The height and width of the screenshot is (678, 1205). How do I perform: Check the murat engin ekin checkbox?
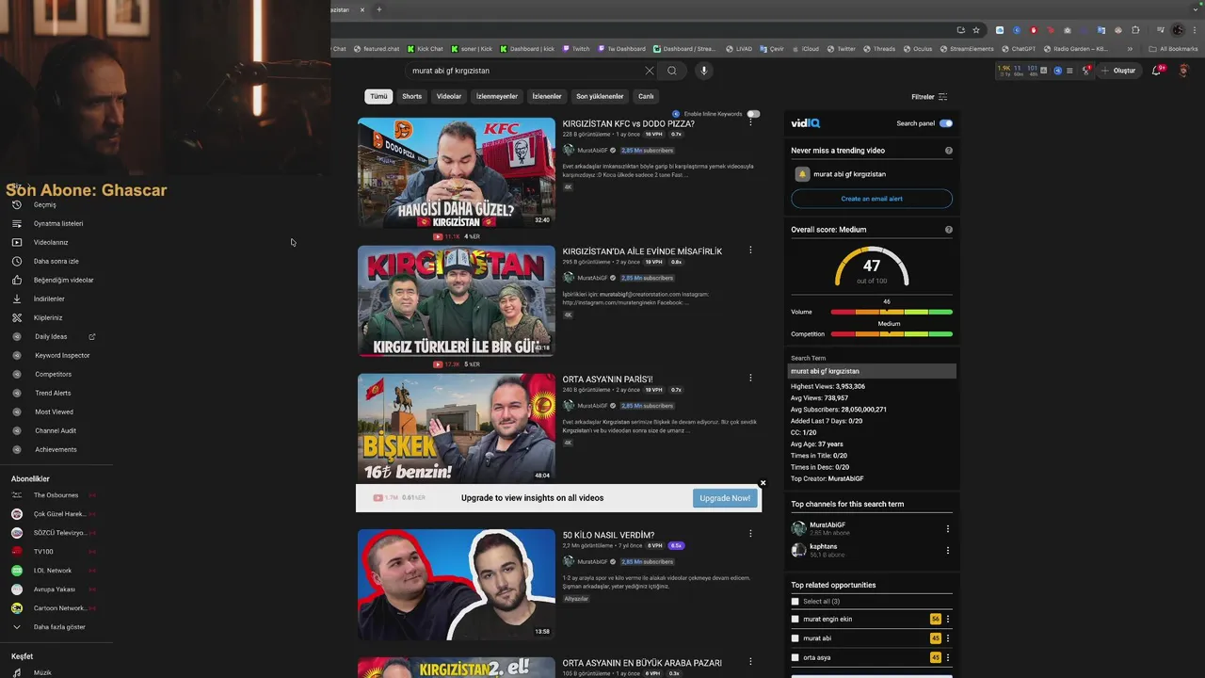tap(795, 620)
